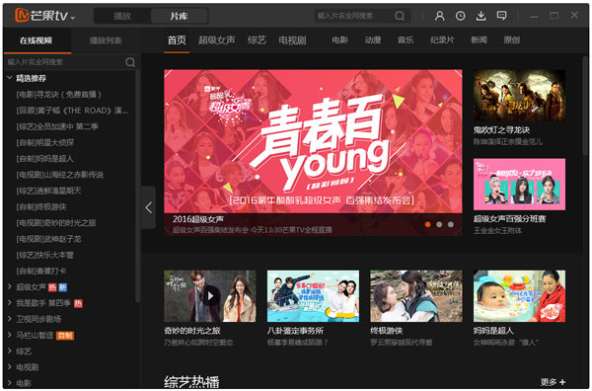Open the 首页 navigation tab
This screenshot has height=391, width=592.
[x=177, y=40]
